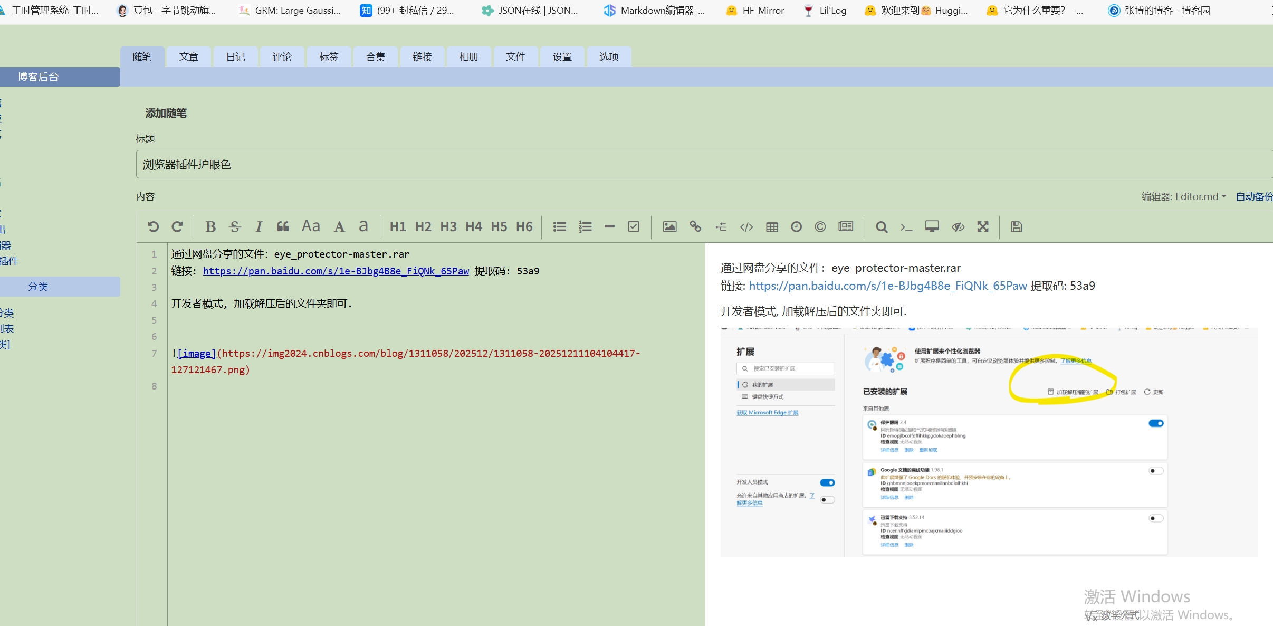Insert inline code with </> icon

[x=746, y=227]
